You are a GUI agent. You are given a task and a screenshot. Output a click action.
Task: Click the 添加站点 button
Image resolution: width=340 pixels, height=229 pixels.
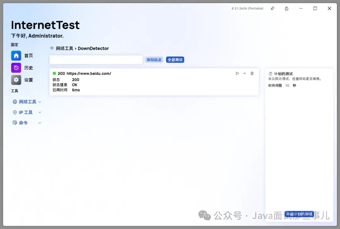point(154,60)
